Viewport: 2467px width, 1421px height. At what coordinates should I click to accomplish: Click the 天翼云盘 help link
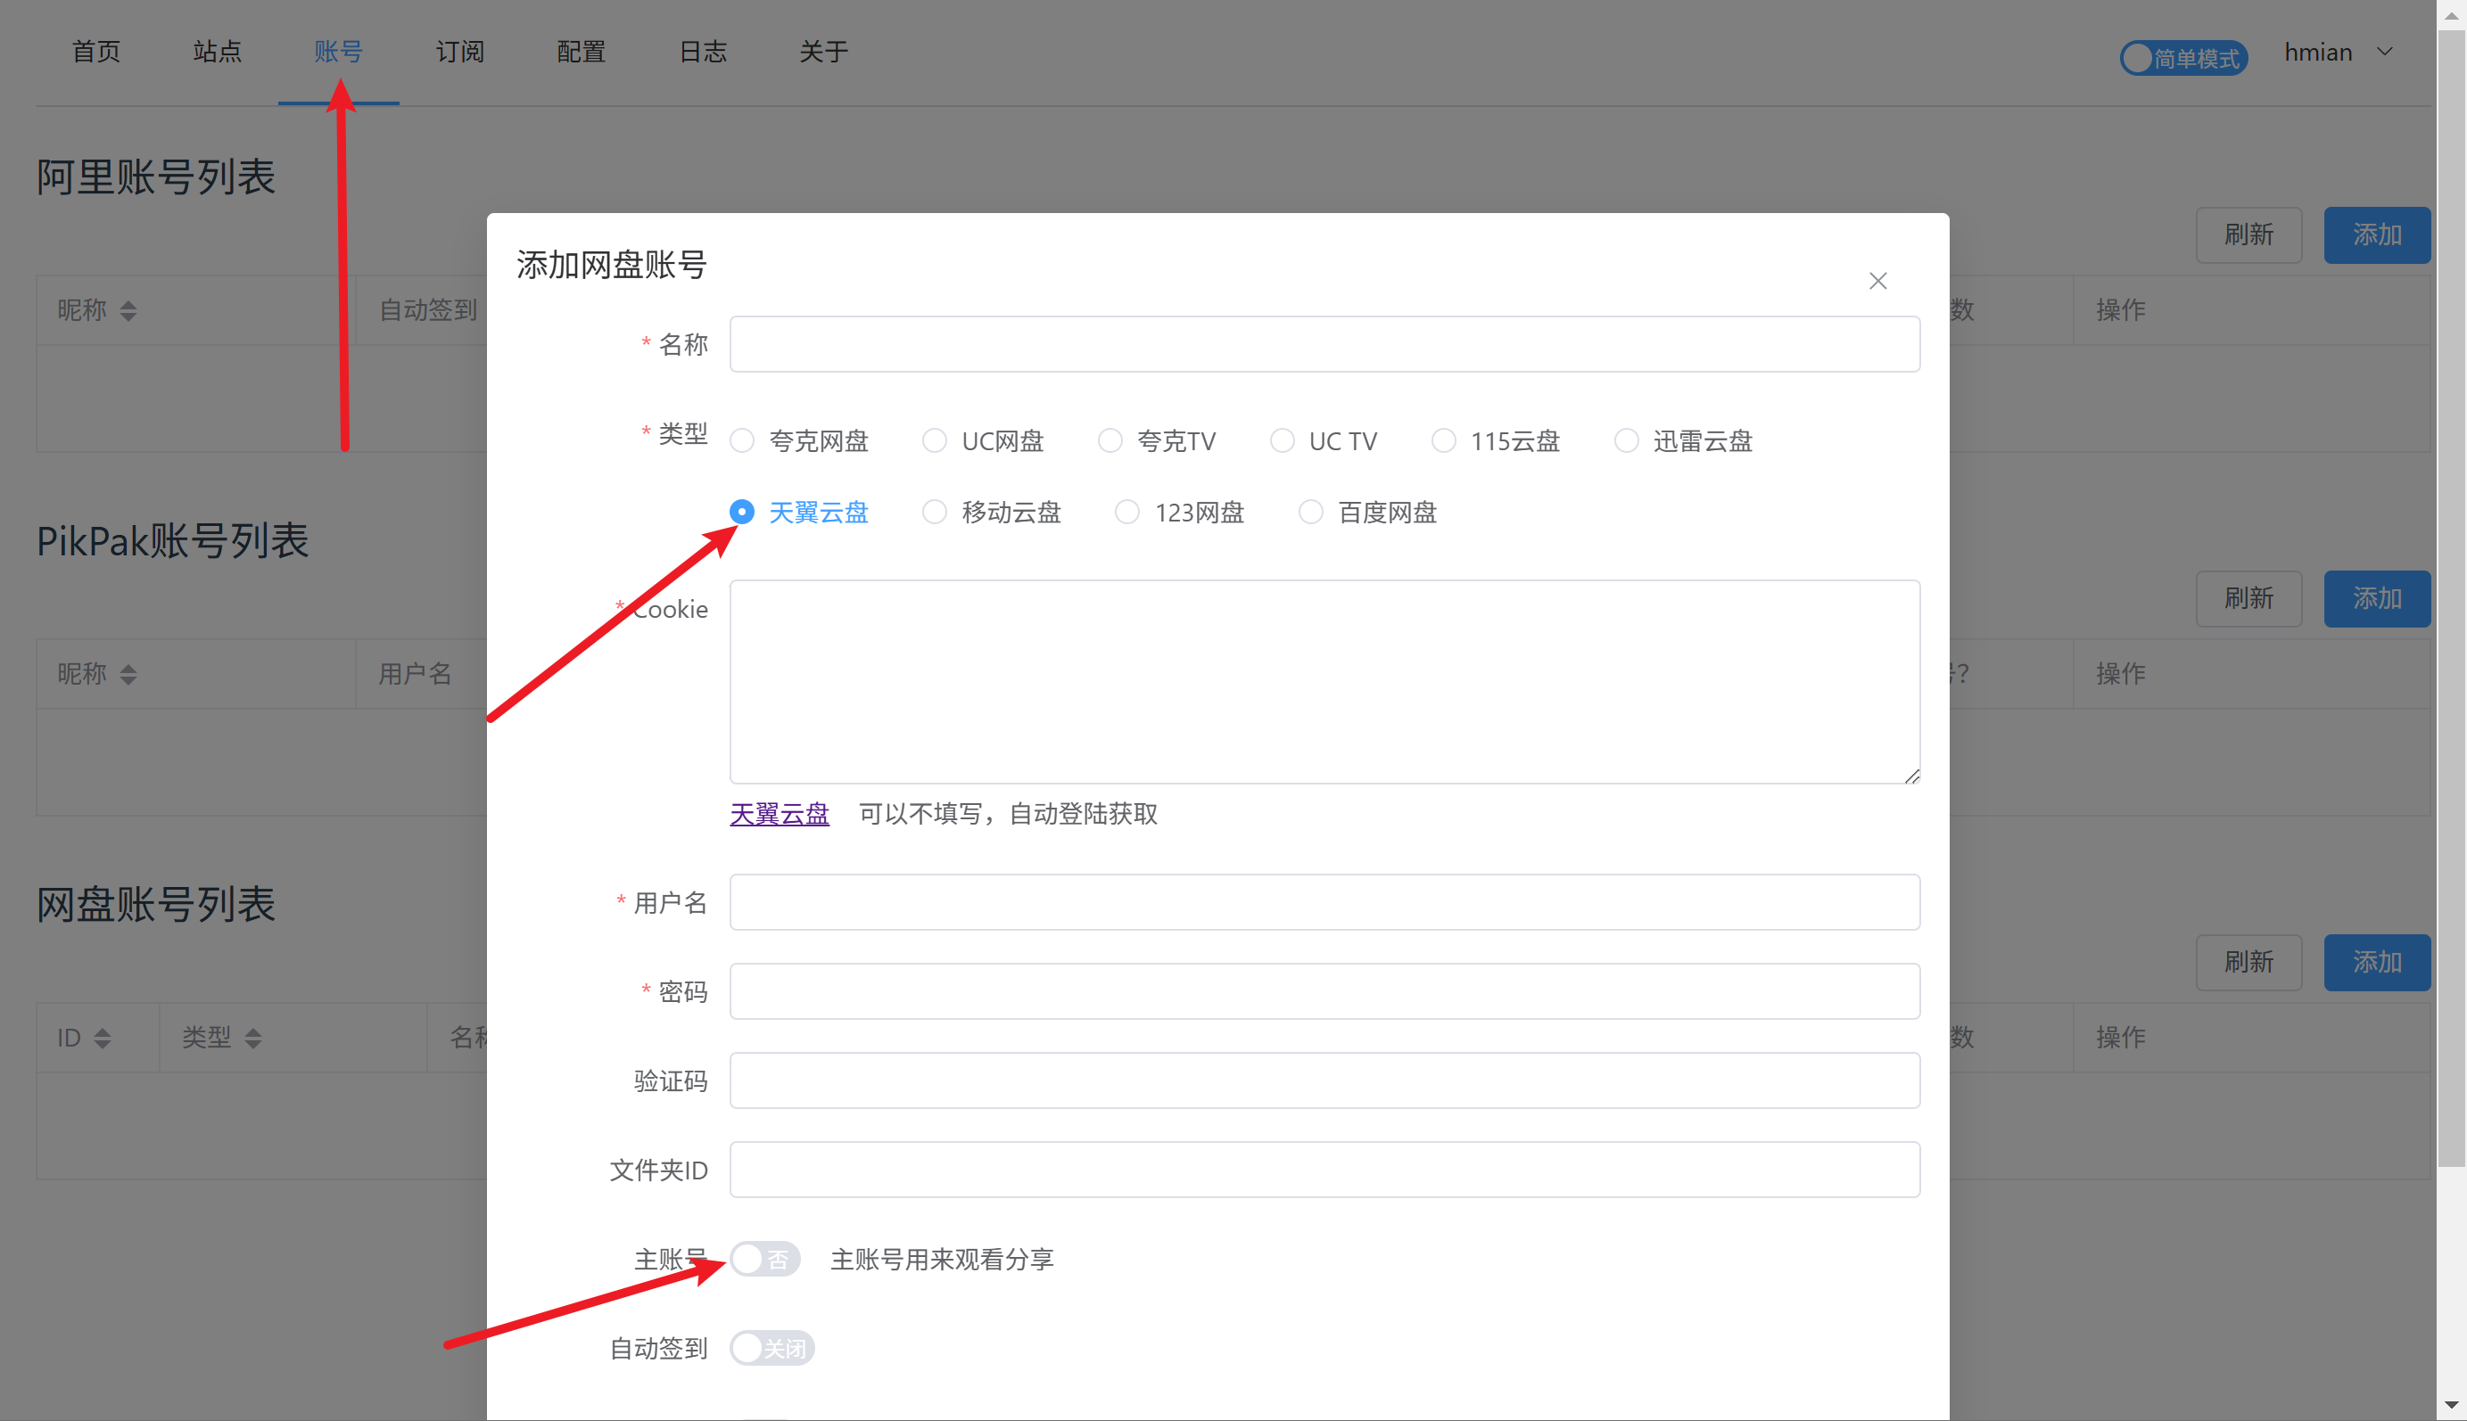coord(779,814)
